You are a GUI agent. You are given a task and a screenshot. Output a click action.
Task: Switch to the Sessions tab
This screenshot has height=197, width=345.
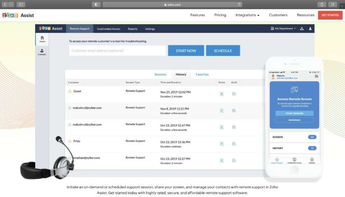pyautogui.click(x=160, y=74)
